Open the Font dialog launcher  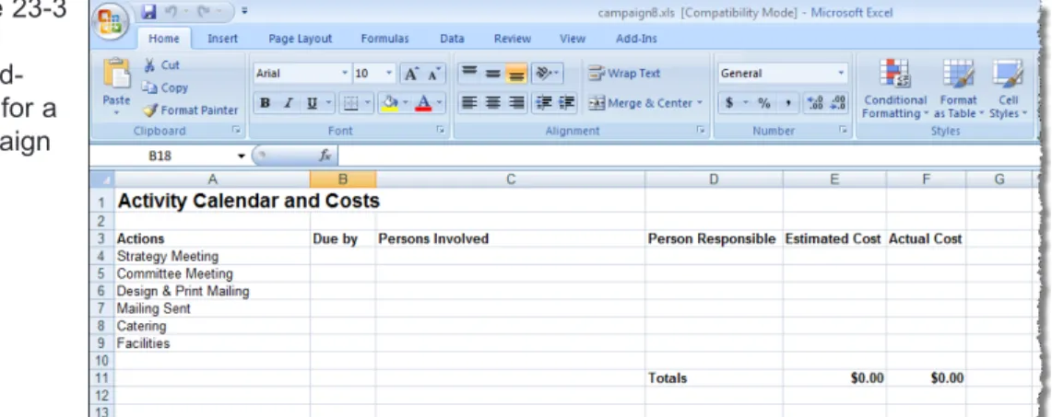point(441,131)
